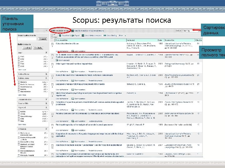Click Show abstract icon for implant-supported prostheses result
225x168 pixels.
click(73, 110)
